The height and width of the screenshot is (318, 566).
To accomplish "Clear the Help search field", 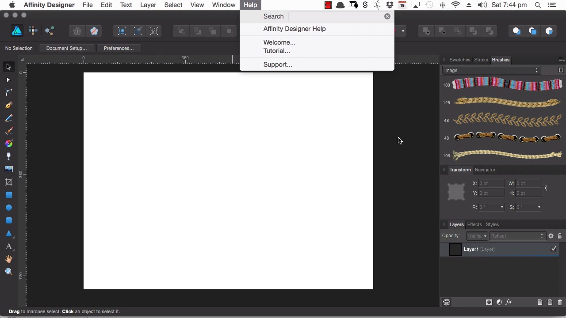I will (387, 16).
